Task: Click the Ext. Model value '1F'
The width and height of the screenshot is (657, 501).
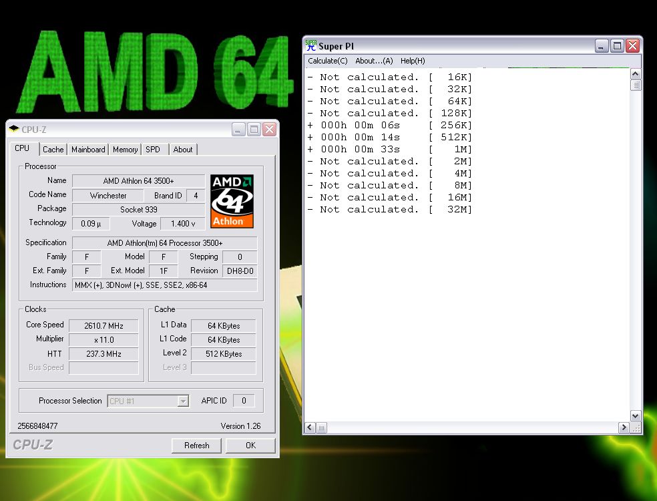Action: click(x=164, y=271)
